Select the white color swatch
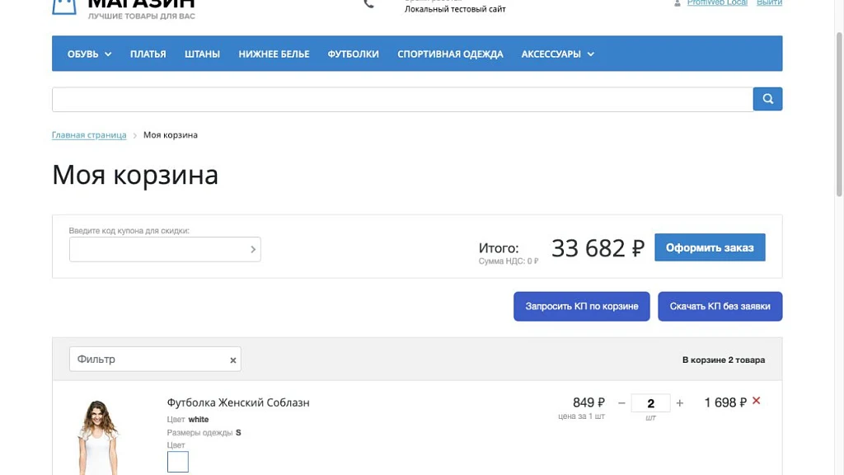This screenshot has height=475, width=844. pos(178,462)
